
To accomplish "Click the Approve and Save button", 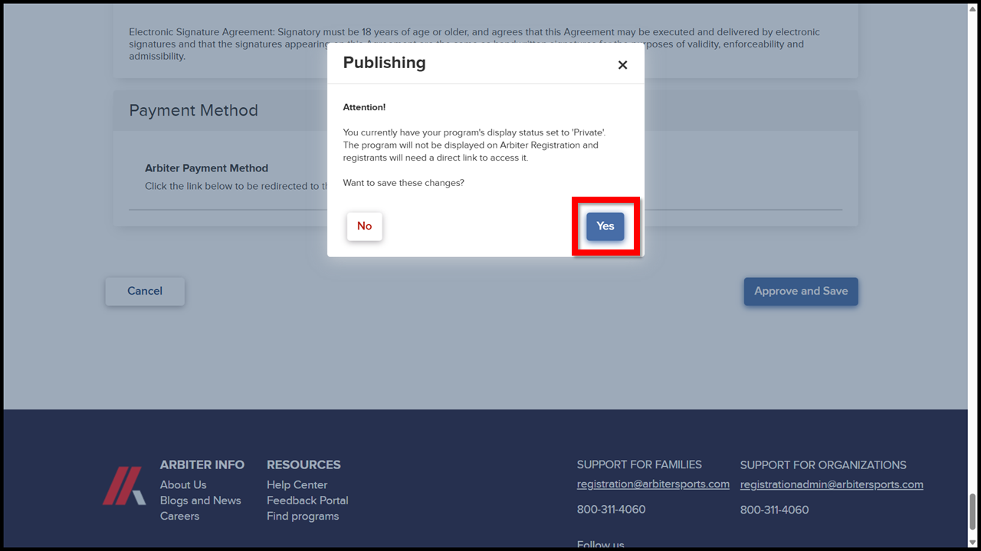I will click(801, 292).
